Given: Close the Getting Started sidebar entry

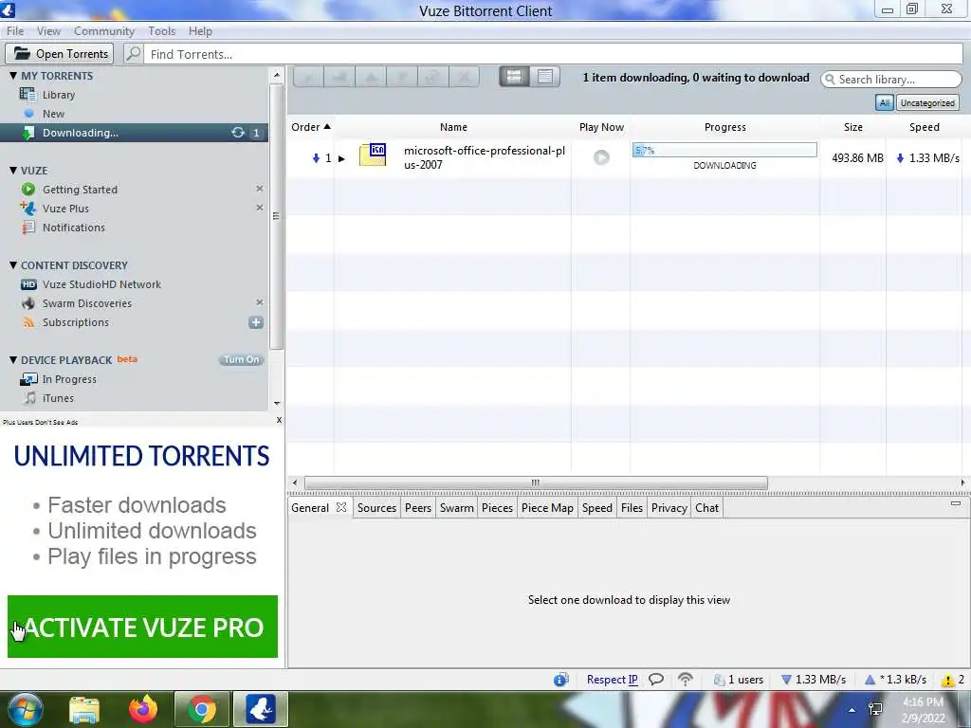Looking at the screenshot, I should pyautogui.click(x=260, y=189).
